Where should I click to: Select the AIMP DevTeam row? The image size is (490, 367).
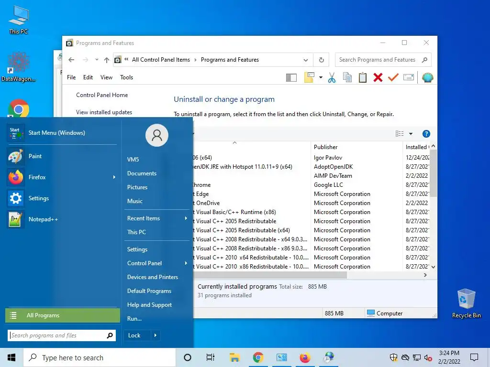click(333, 176)
